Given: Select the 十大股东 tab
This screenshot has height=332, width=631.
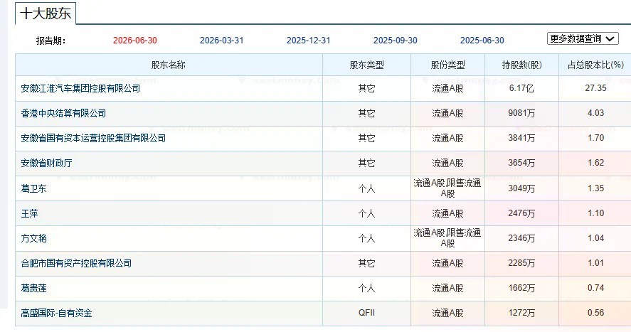Looking at the screenshot, I should (x=46, y=14).
